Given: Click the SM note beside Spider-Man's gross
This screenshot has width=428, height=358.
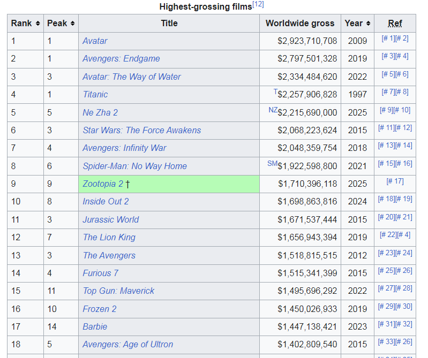Looking at the screenshot, I should (x=272, y=163).
